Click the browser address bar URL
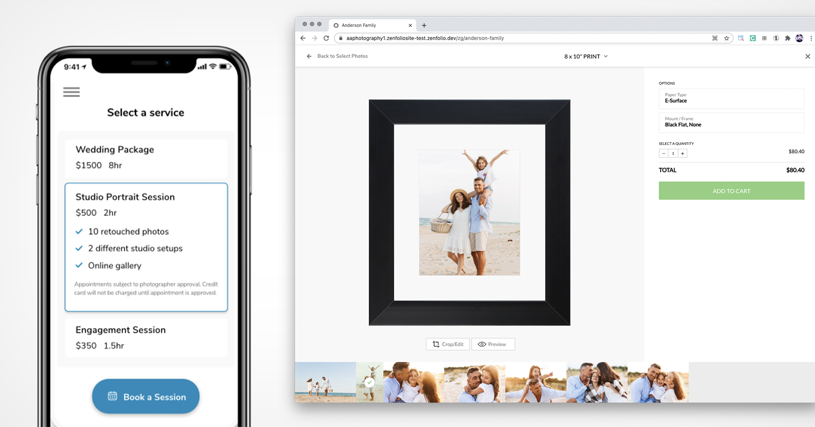The width and height of the screenshot is (815, 427). 425,38
